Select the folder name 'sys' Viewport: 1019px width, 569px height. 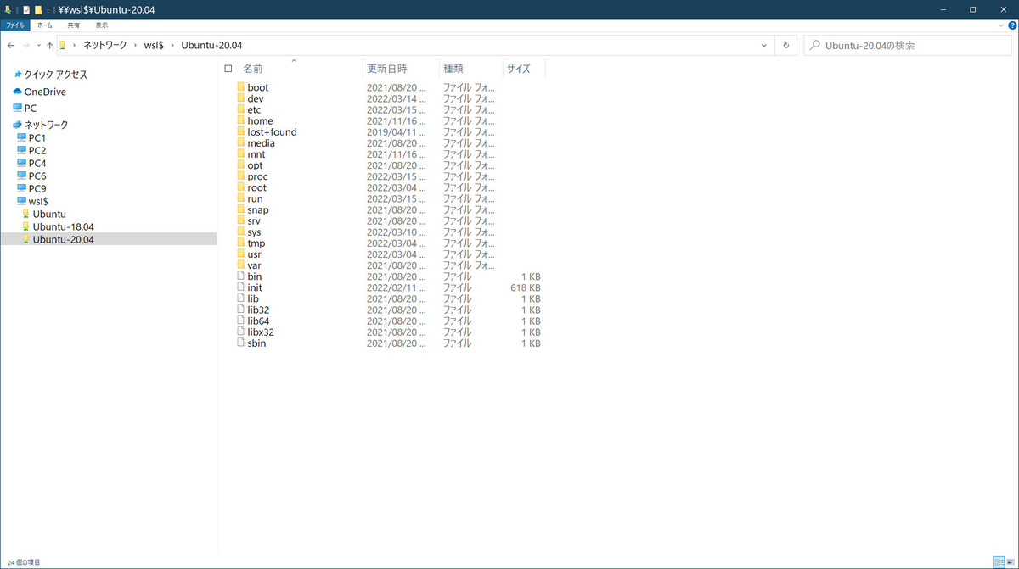click(254, 232)
